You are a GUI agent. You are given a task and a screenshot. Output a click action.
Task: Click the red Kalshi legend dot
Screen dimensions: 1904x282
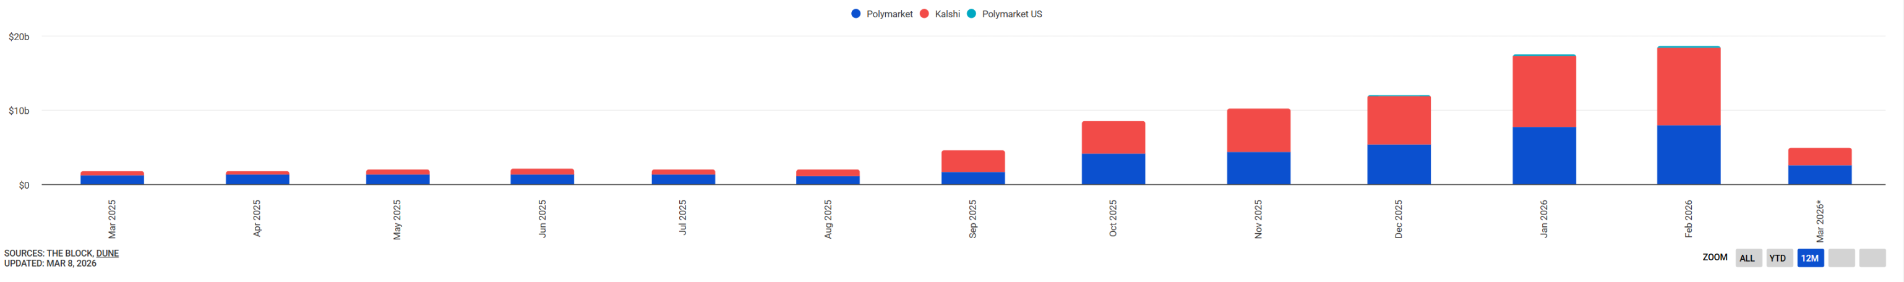[924, 14]
